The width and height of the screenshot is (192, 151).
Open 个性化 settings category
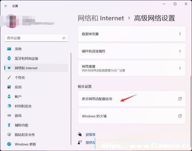pyautogui.click(x=36, y=78)
